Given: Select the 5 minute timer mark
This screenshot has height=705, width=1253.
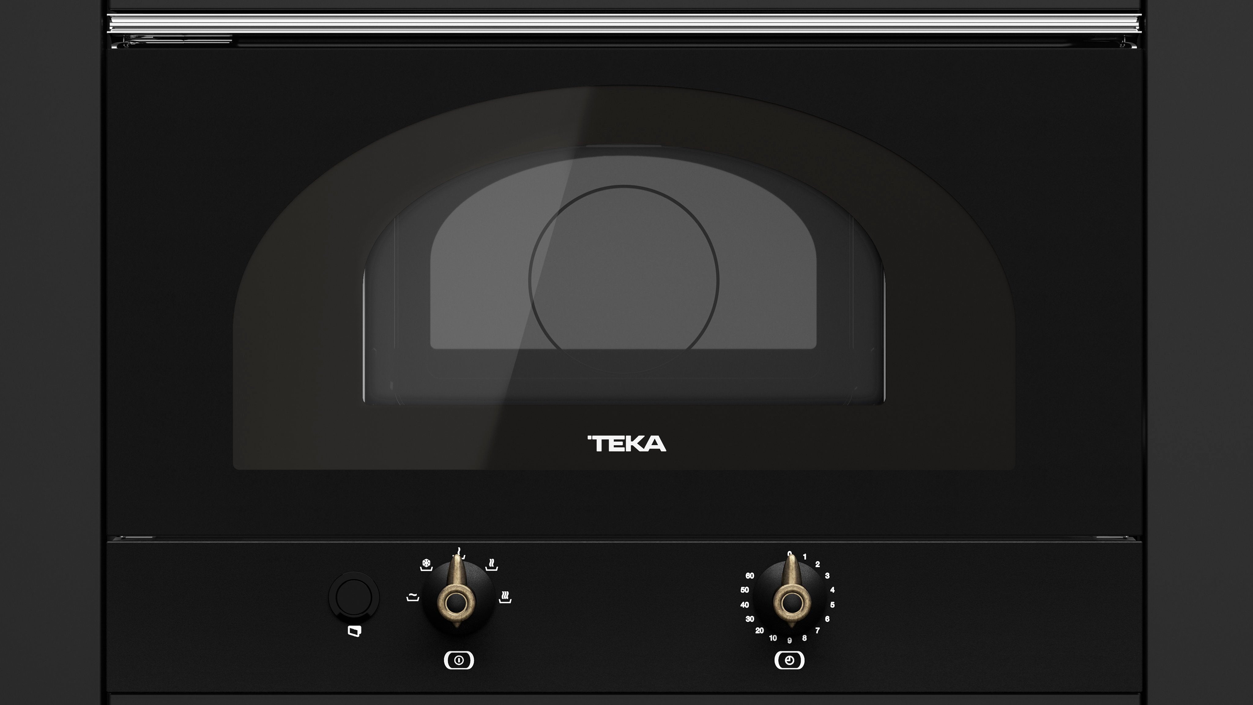Looking at the screenshot, I should (x=832, y=605).
